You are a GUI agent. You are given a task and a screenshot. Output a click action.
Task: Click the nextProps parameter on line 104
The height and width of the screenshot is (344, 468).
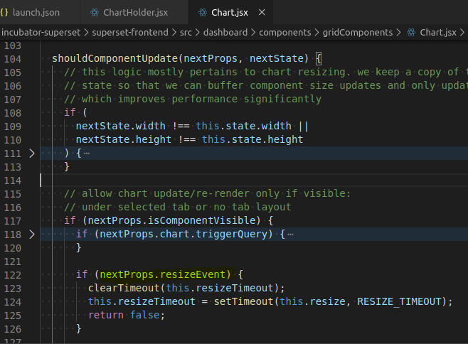pos(211,58)
